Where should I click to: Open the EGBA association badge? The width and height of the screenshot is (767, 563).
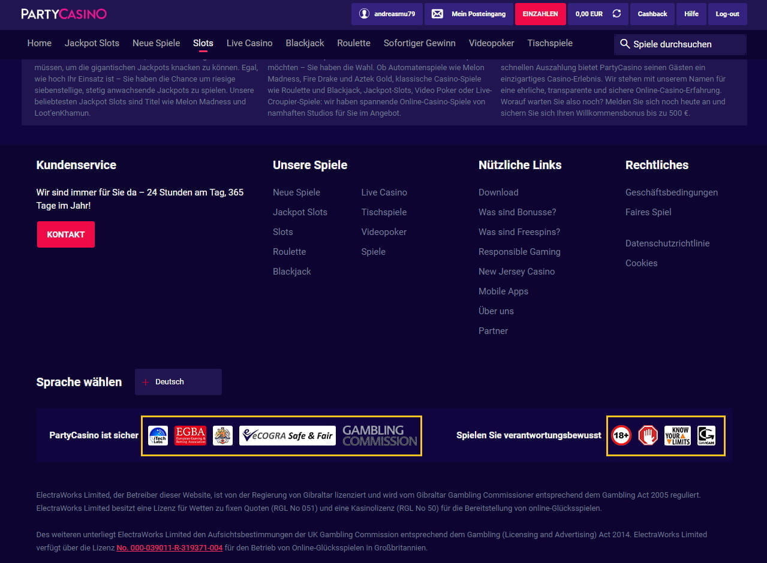coord(190,435)
